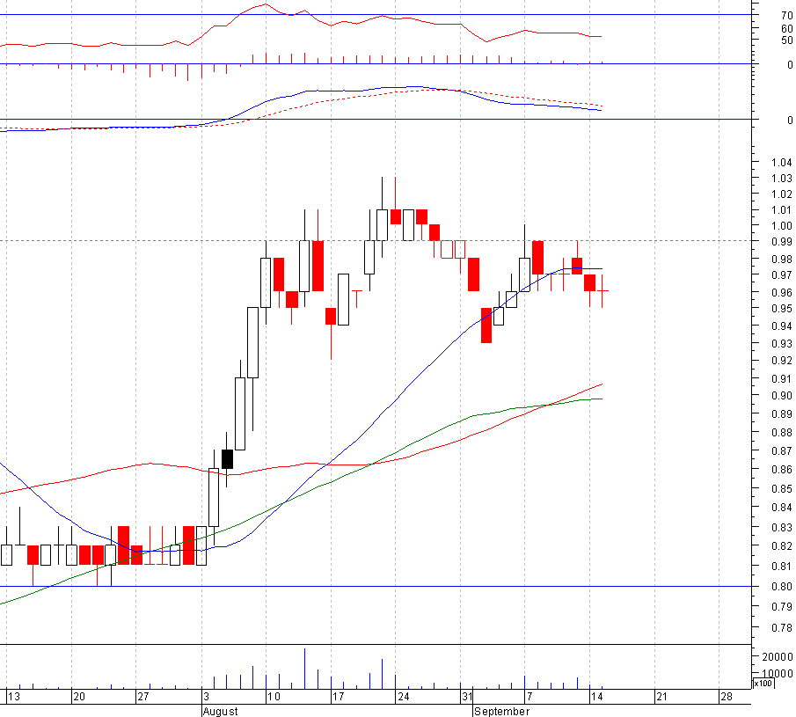Screen dimensions: 796x717
Task: Click the August month label
Action: click(x=220, y=712)
